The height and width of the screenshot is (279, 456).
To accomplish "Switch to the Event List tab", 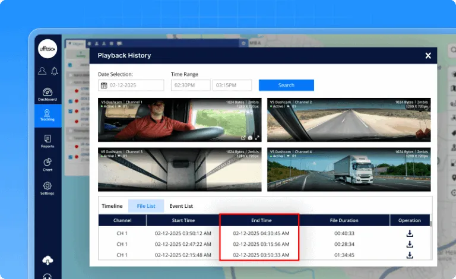I will tap(181, 206).
